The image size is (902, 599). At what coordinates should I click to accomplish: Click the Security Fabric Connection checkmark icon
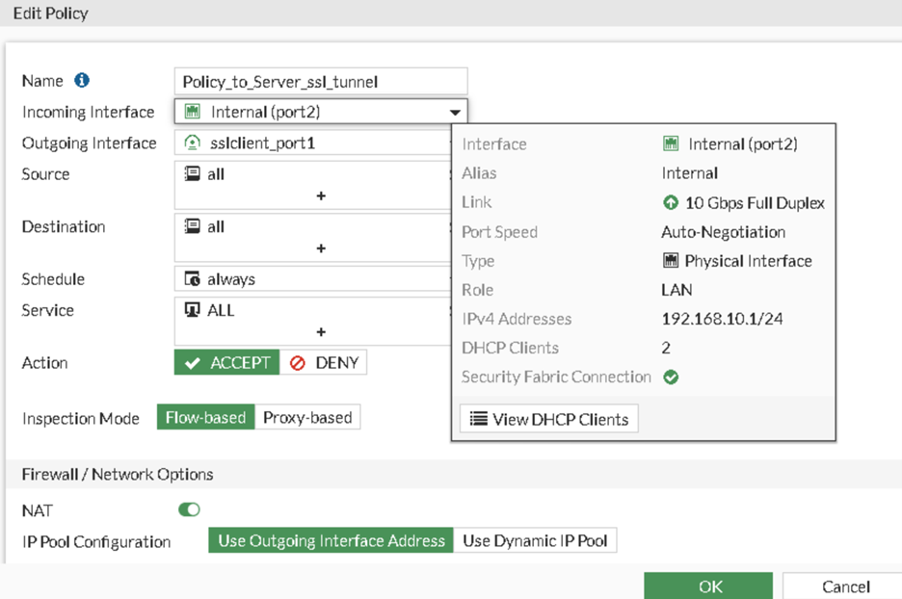pyautogui.click(x=671, y=378)
